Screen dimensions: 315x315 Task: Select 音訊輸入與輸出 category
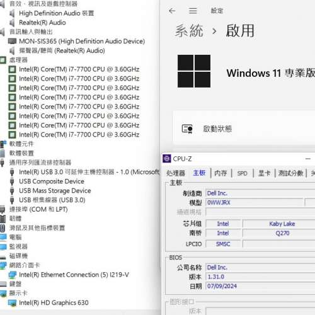click(x=31, y=32)
